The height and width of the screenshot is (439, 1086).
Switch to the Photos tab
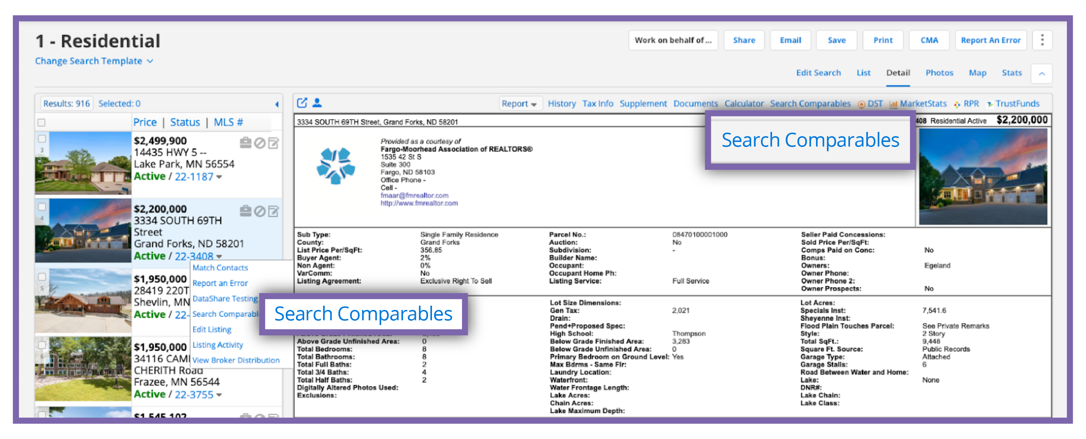click(939, 73)
